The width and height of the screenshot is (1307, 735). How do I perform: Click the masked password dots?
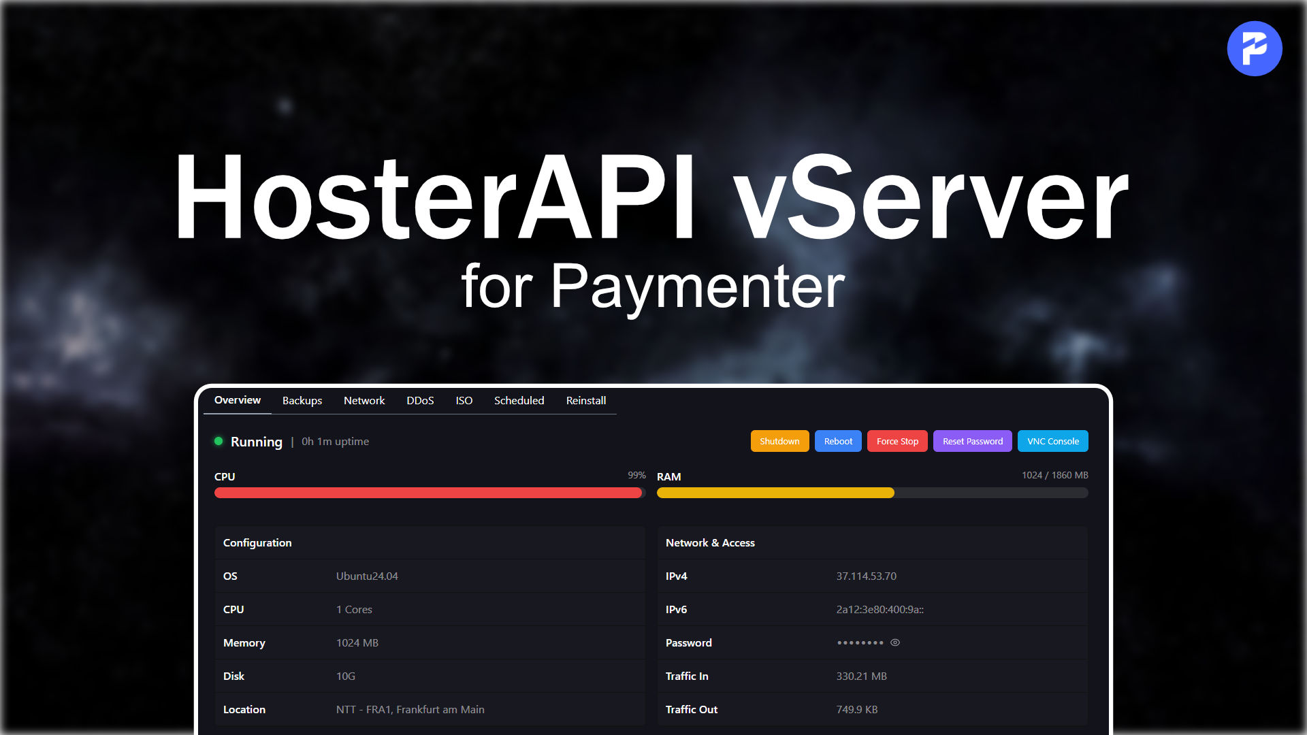(860, 642)
